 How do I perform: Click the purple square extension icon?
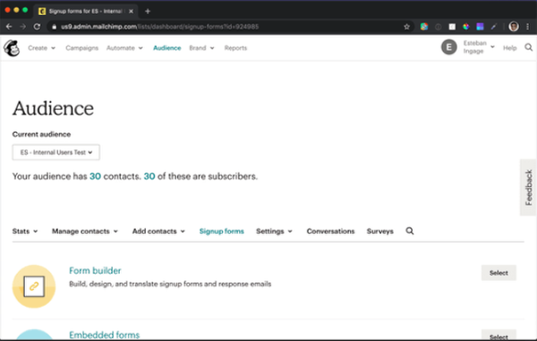(480, 27)
